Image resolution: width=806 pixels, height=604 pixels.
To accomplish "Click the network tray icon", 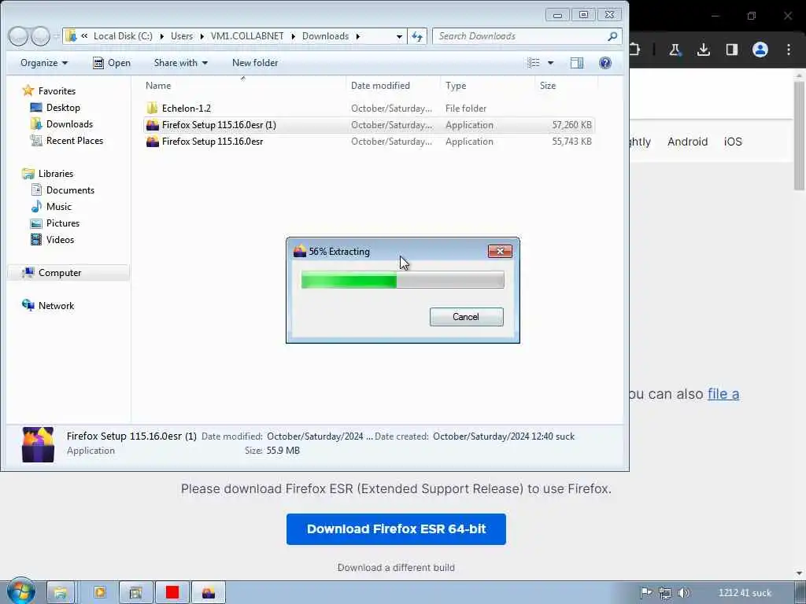I will (664, 593).
